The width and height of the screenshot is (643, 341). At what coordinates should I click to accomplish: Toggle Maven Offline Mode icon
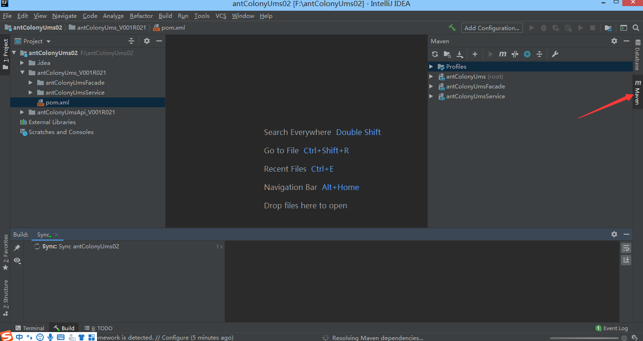pyautogui.click(x=515, y=54)
